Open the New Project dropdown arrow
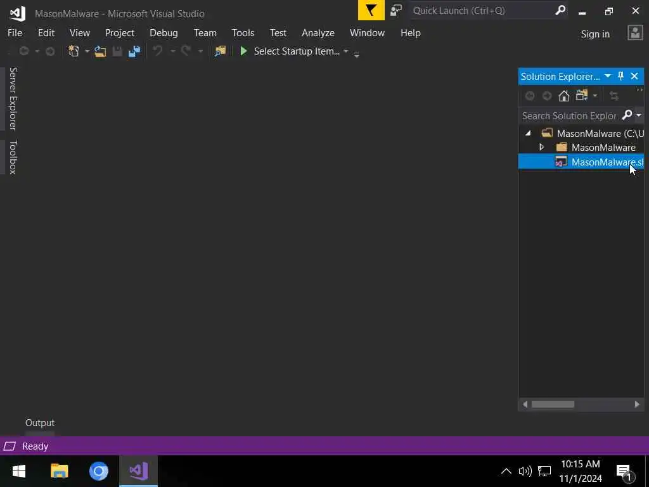Screen dimensions: 649x487 [87, 51]
